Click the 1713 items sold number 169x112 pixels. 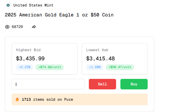26,100
